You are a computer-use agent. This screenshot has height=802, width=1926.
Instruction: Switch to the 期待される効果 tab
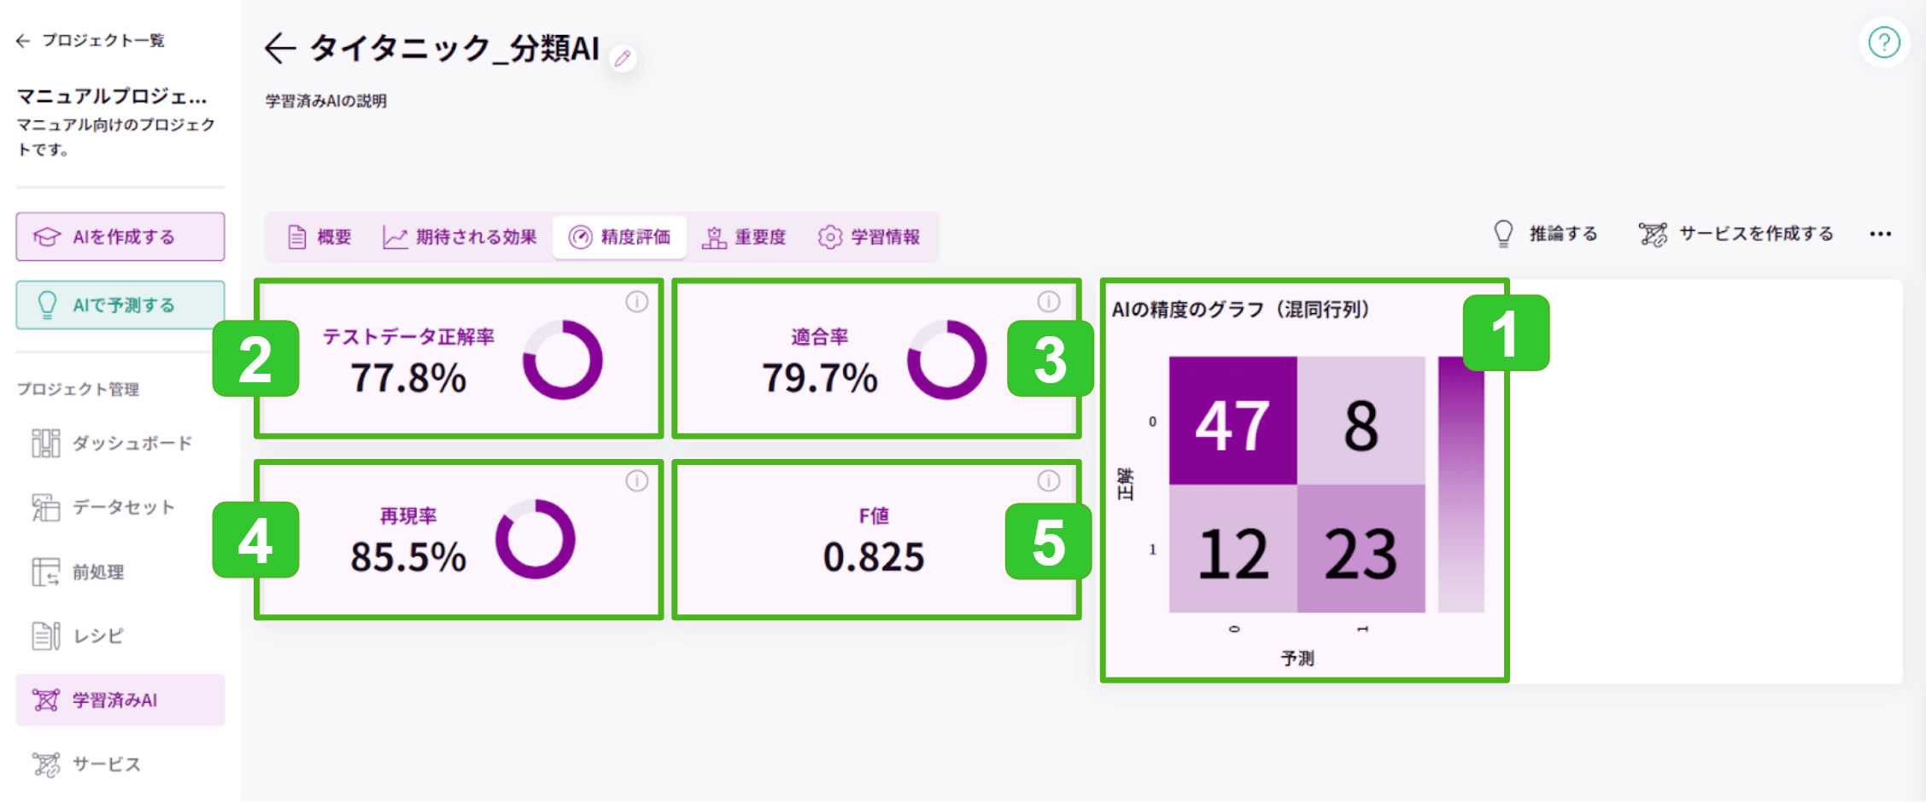[x=460, y=237]
